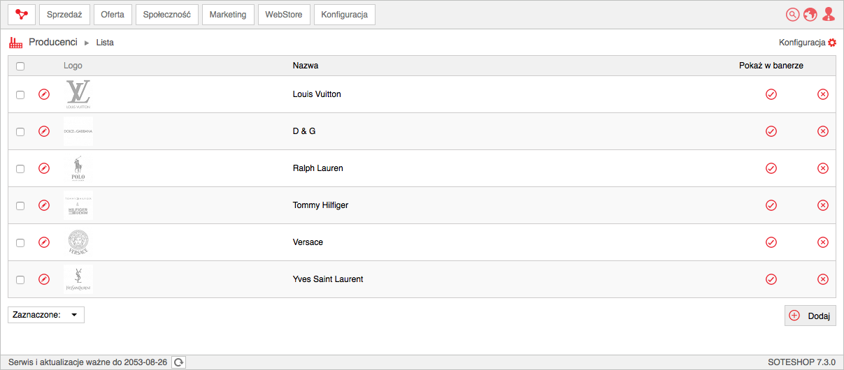Image resolution: width=844 pixels, height=370 pixels.
Task: Sort by the Nazwa column header
Action: (306, 66)
